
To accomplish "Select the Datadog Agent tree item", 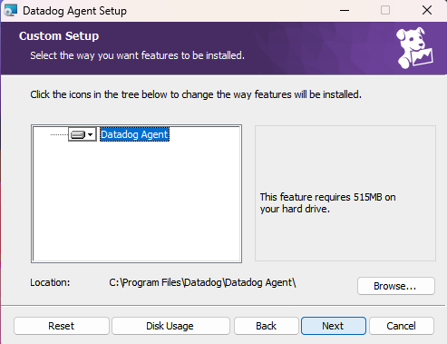I will [x=134, y=134].
